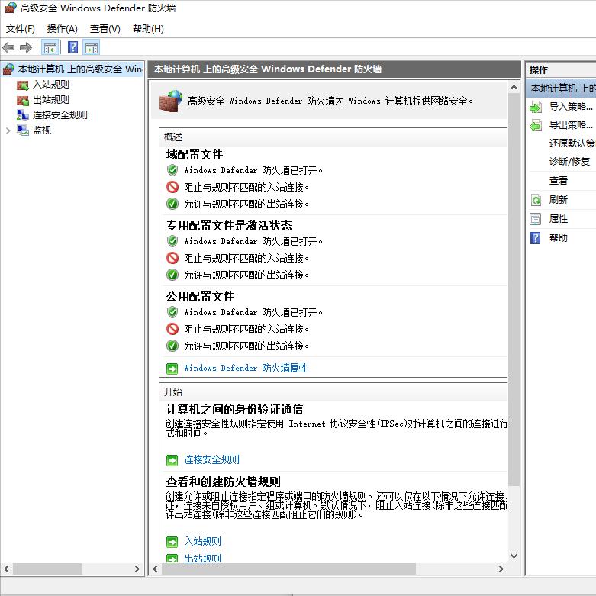Click the tree pane scroll-right arrow

(137, 569)
